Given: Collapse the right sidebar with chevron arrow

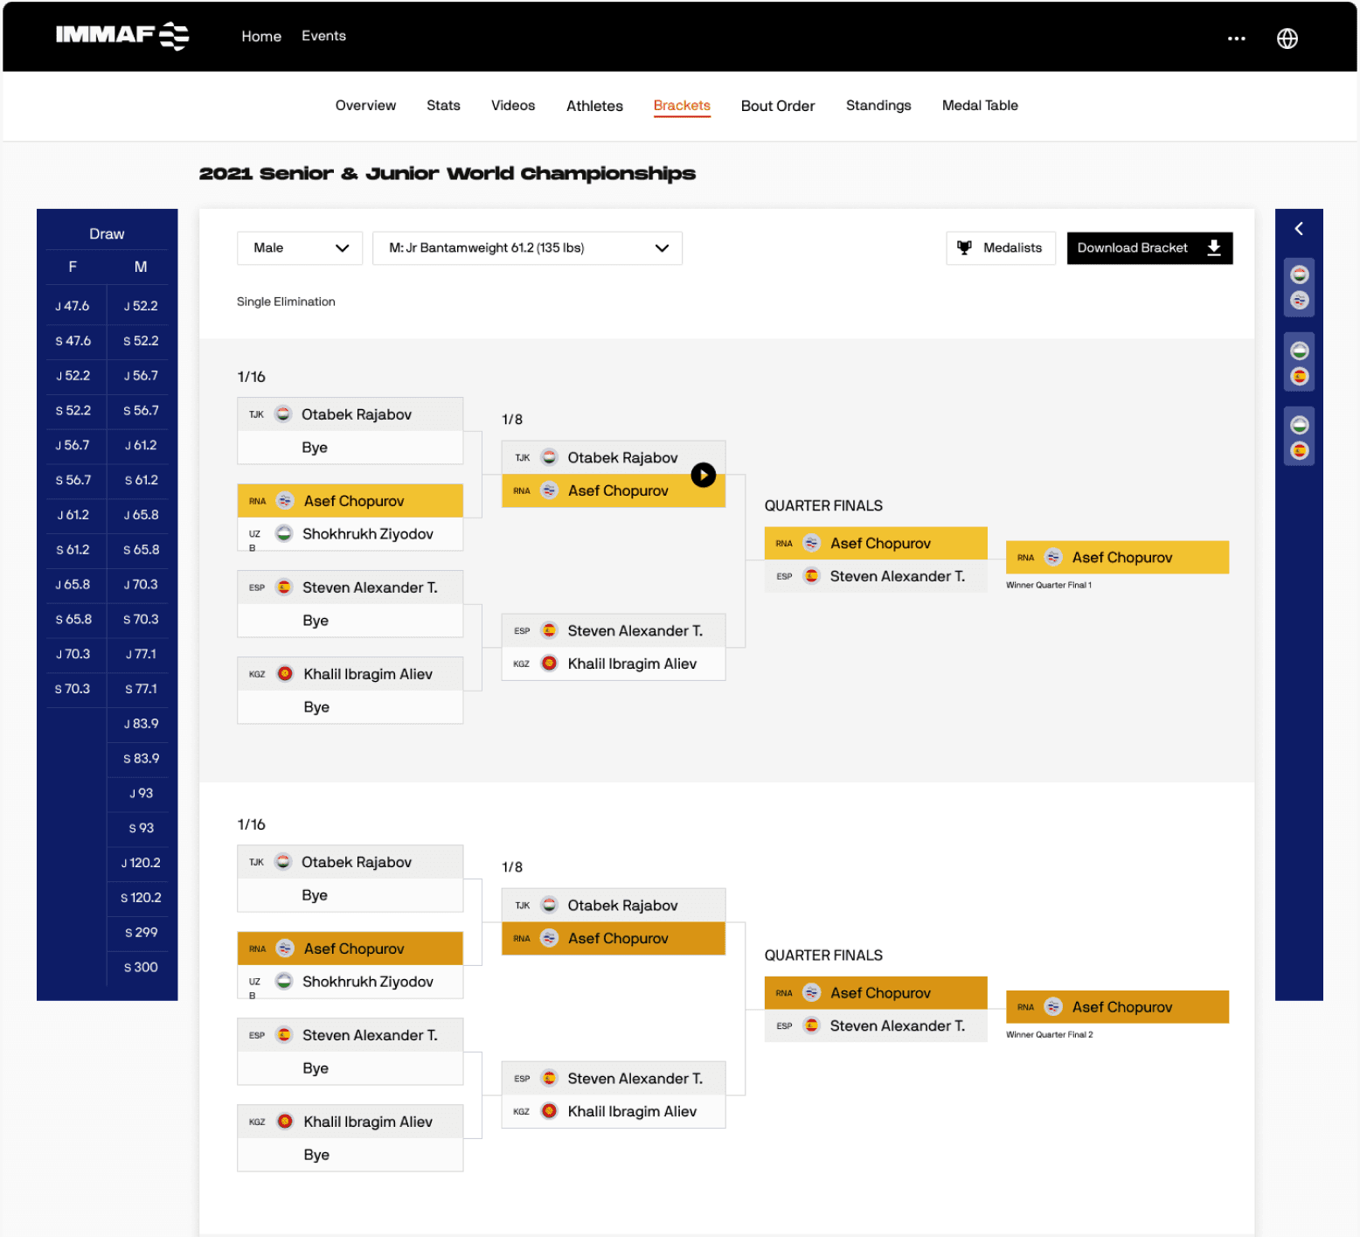Looking at the screenshot, I should click(x=1299, y=228).
